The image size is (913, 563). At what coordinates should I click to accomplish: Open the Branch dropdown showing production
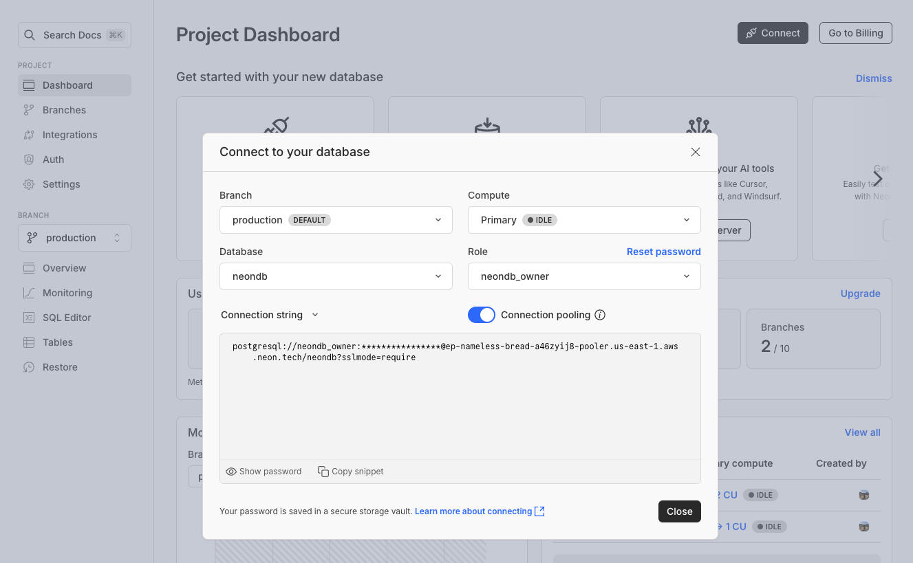click(x=336, y=220)
